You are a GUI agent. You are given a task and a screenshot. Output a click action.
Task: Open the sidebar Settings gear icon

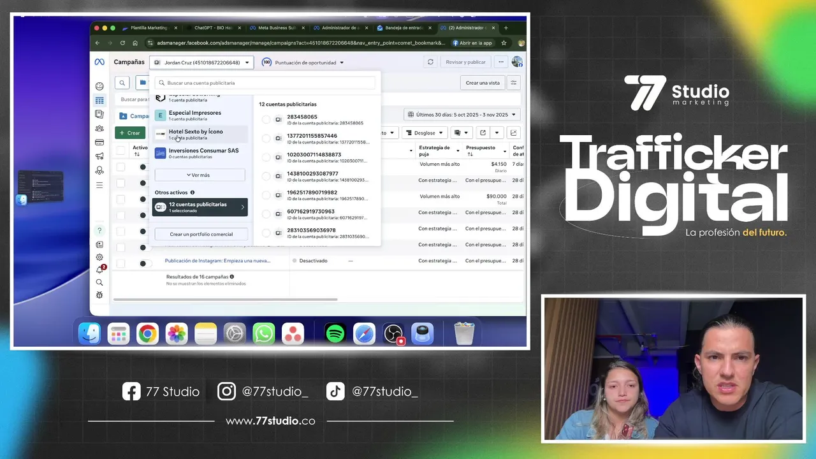99,258
